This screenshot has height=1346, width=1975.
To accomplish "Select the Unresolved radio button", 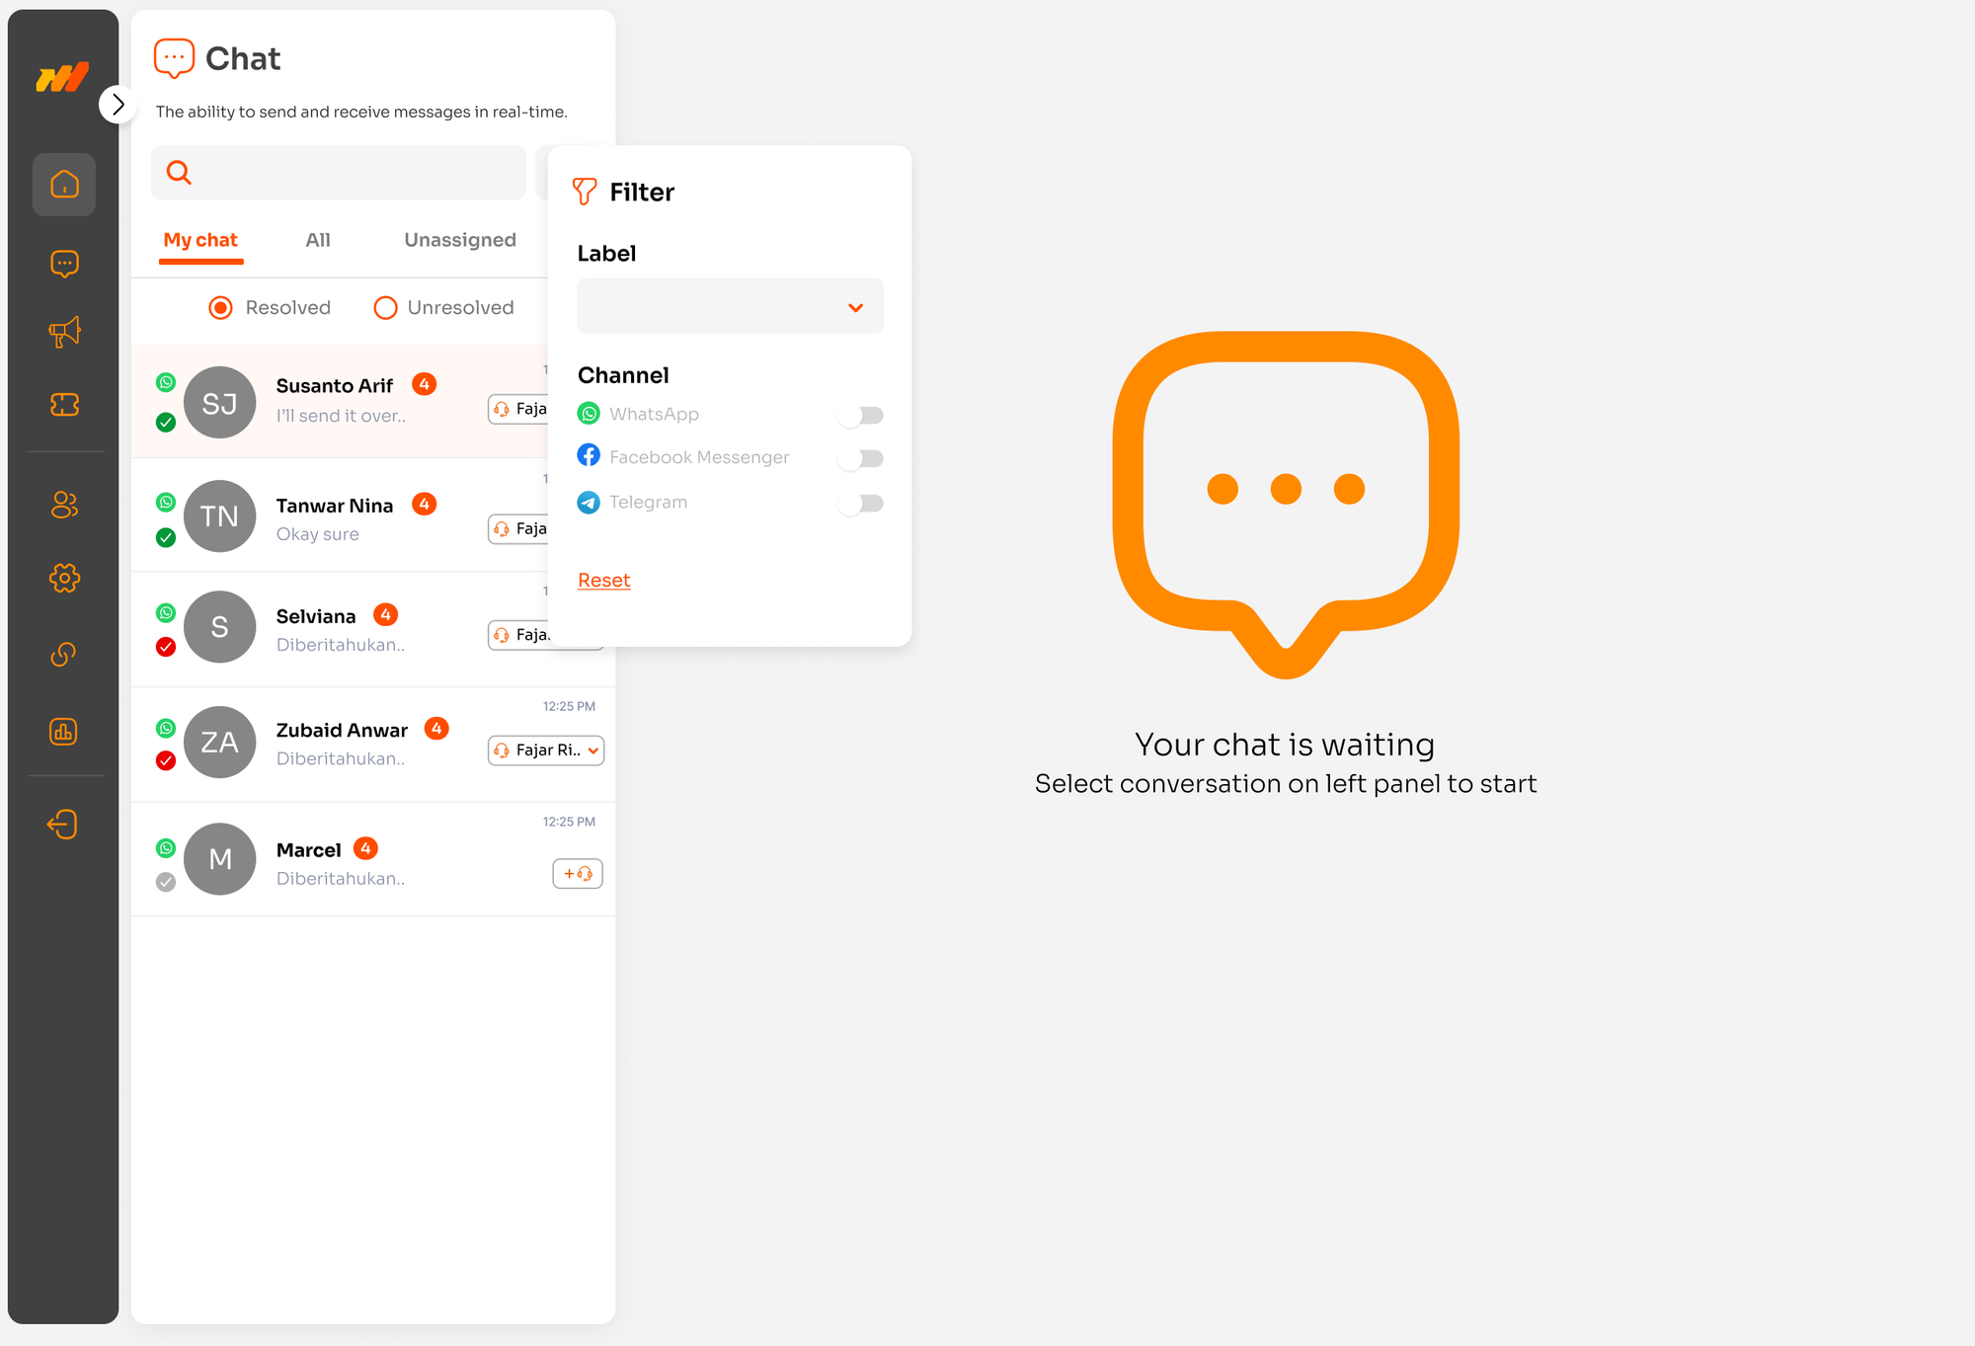I will click(386, 308).
